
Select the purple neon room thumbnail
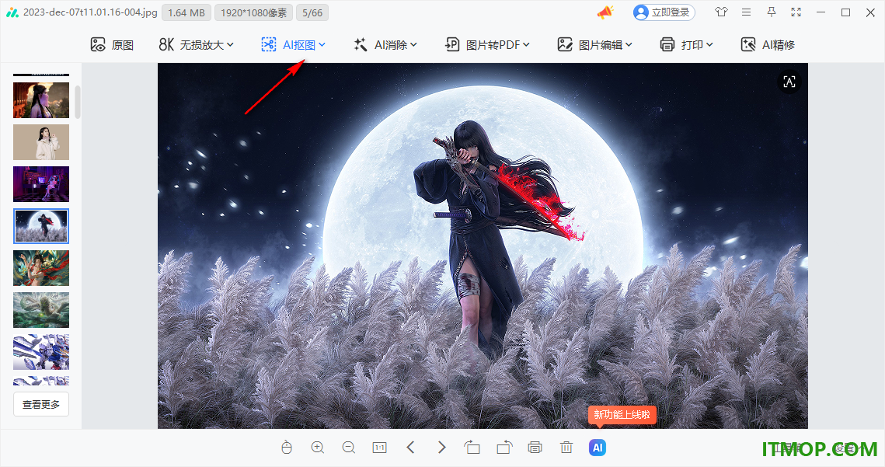point(41,184)
